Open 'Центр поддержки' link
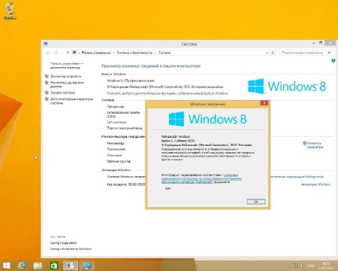Viewport: 338px width, 271px height. click(x=63, y=243)
